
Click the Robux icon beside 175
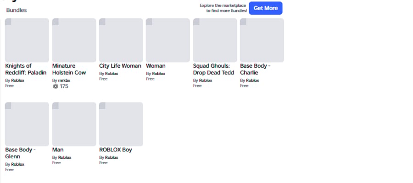pos(56,86)
